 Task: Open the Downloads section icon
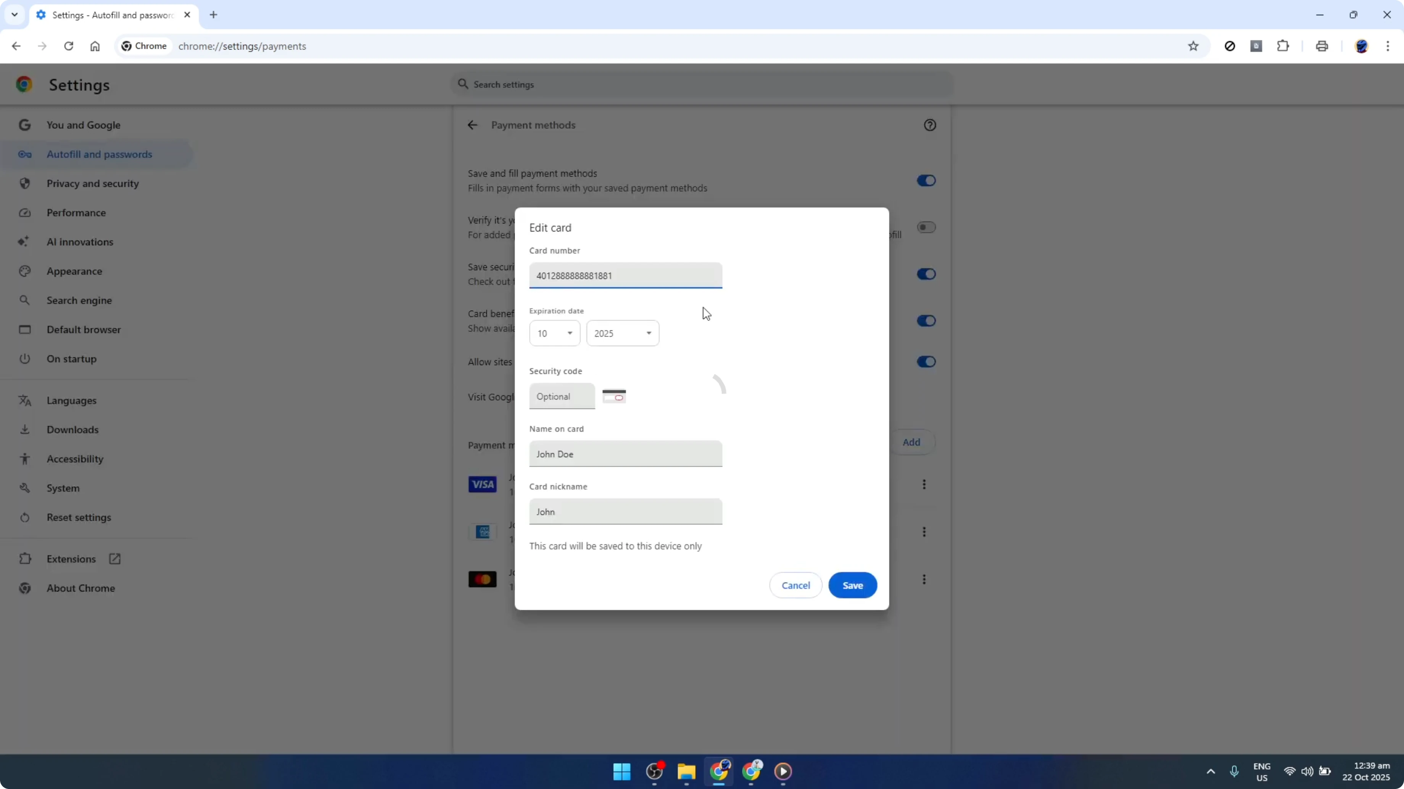[x=24, y=429]
